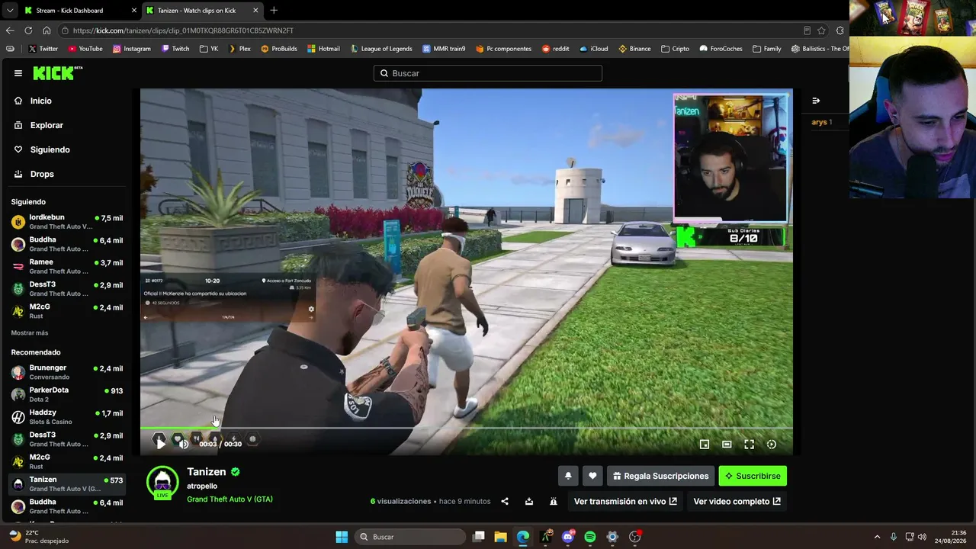Click the Regala Suscripciones button
Viewport: 976px width, 549px height.
[660, 476]
